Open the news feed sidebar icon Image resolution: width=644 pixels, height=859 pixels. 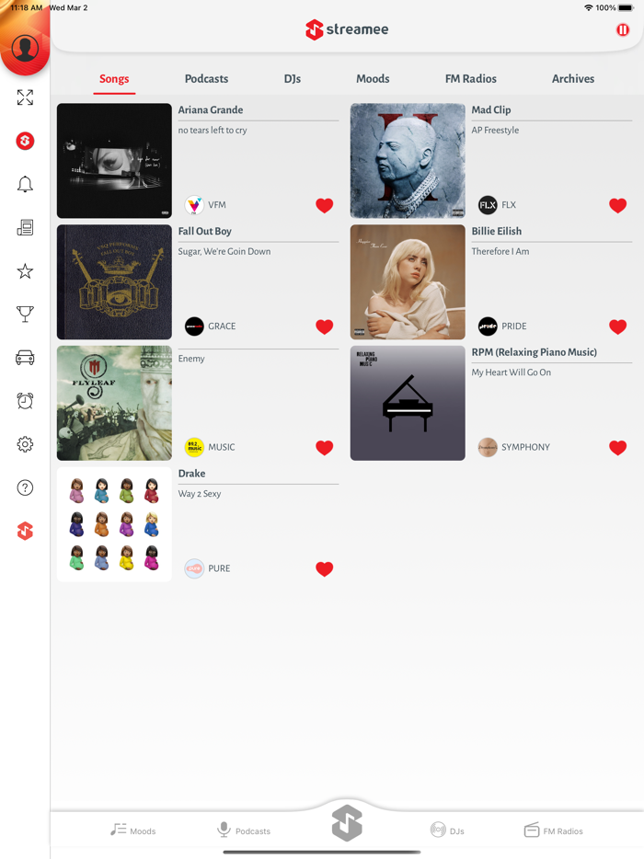pyautogui.click(x=25, y=227)
